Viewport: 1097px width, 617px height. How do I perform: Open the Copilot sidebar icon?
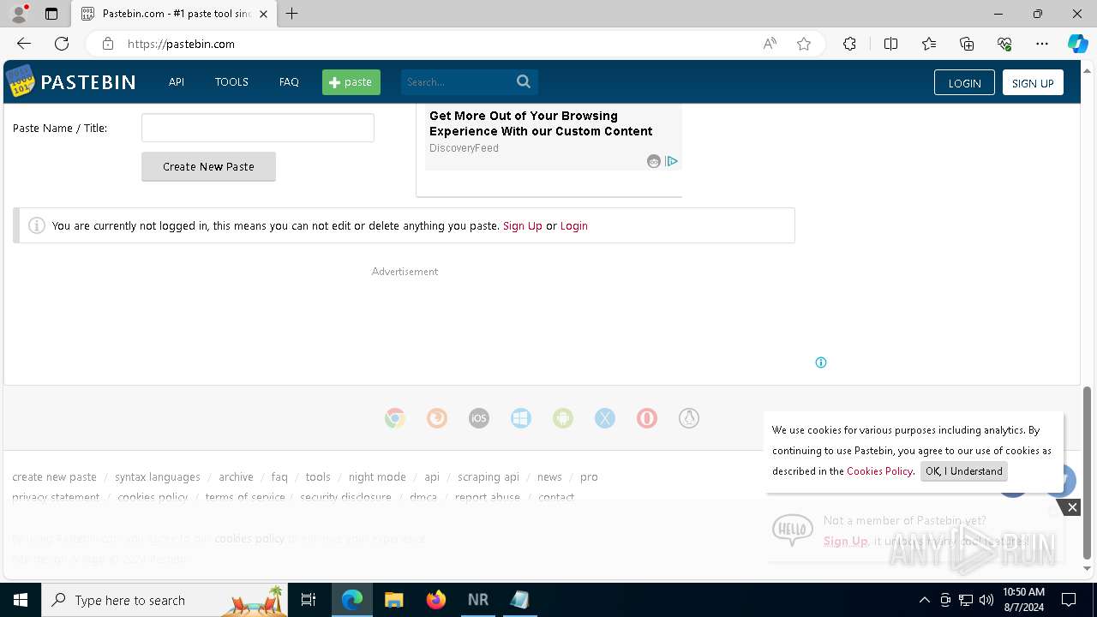coord(1077,44)
